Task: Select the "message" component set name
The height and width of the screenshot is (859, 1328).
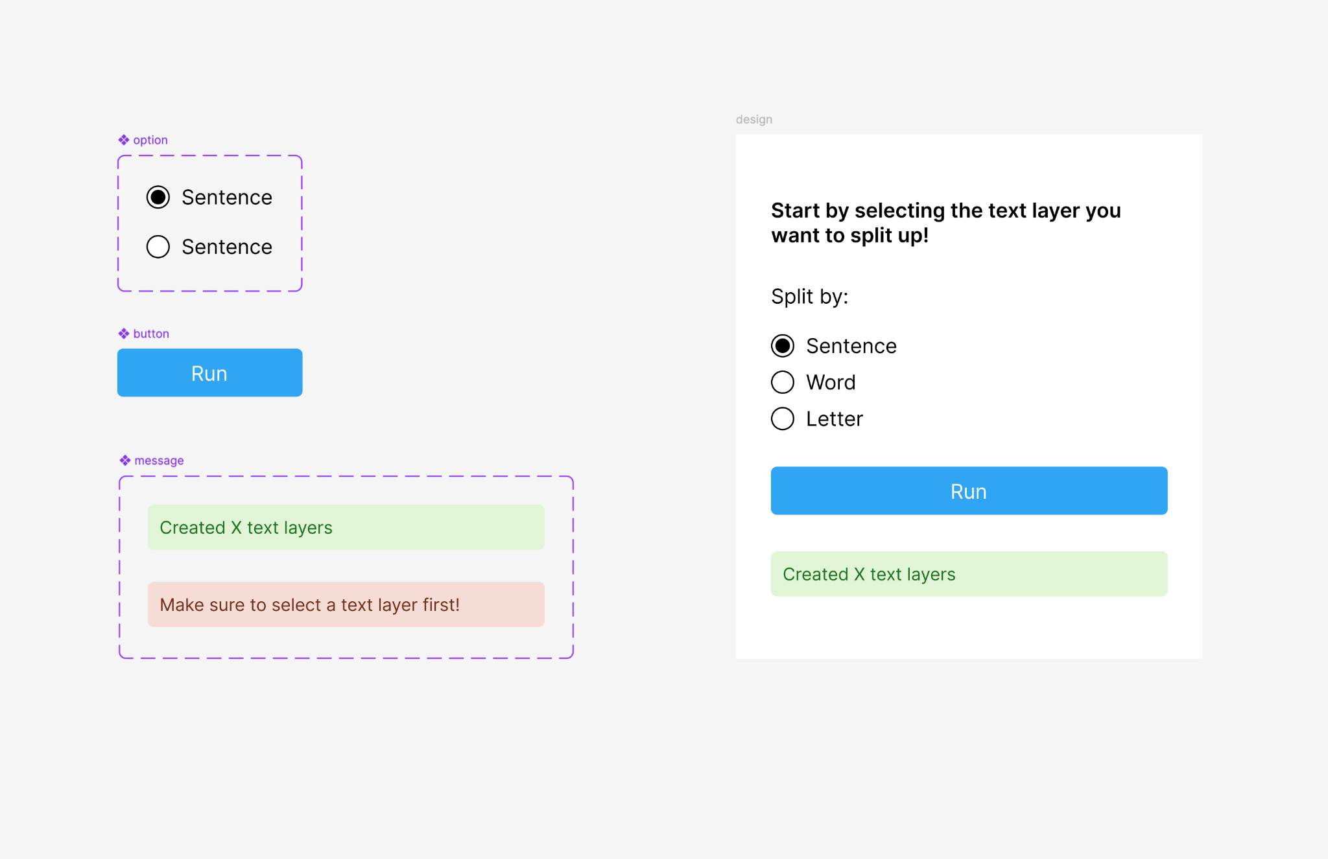Action: (x=159, y=461)
